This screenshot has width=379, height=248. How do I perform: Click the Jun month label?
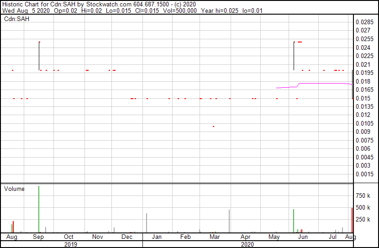point(303,237)
